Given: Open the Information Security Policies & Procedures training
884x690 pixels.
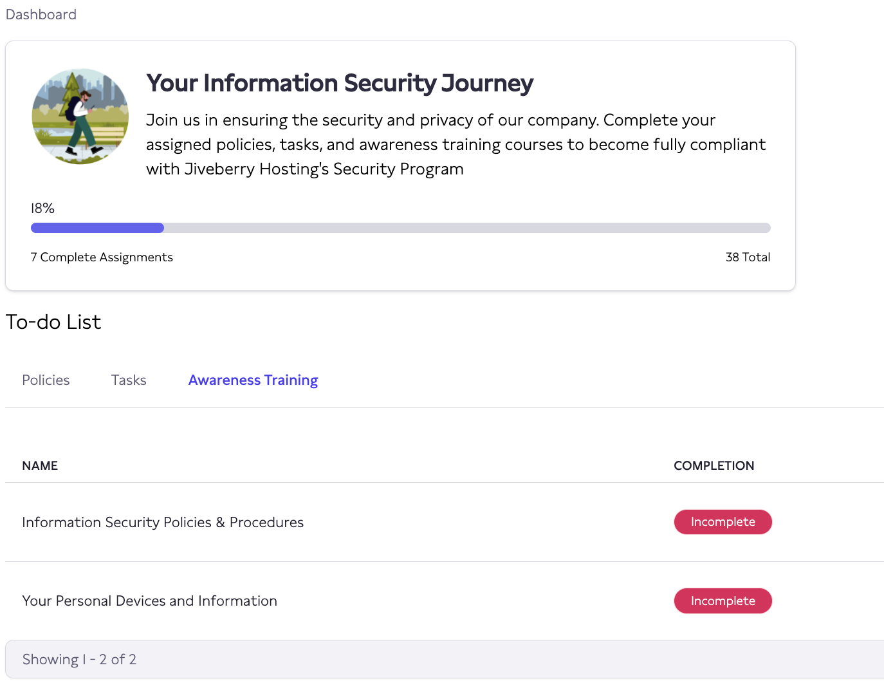Looking at the screenshot, I should 163,522.
